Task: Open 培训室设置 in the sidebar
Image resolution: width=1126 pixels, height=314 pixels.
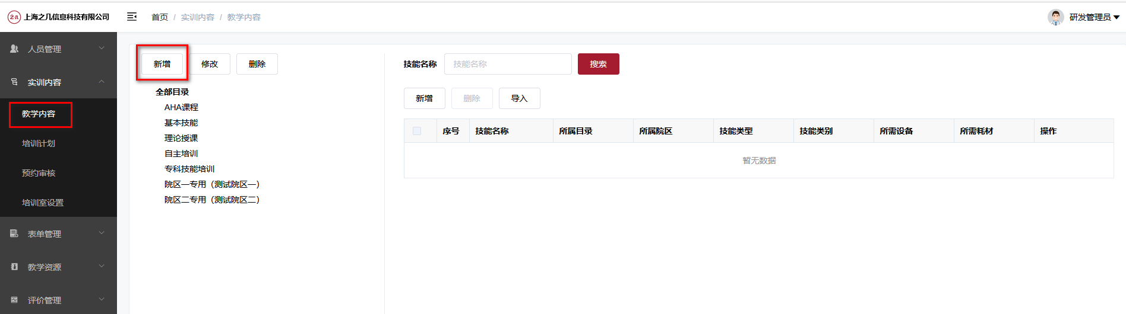Action: (x=43, y=203)
